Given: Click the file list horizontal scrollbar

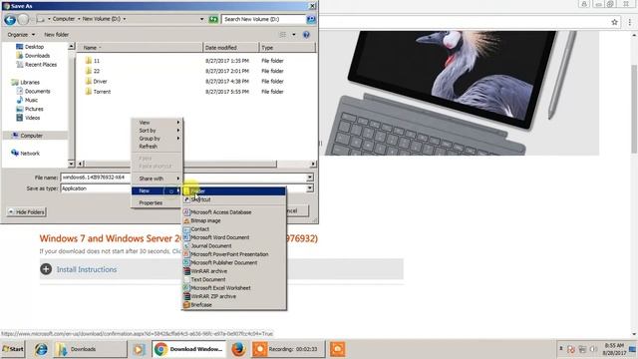Looking at the screenshot, I should (x=180, y=164).
